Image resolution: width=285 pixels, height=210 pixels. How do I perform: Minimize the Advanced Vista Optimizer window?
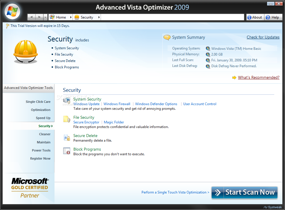tap(271, 3)
